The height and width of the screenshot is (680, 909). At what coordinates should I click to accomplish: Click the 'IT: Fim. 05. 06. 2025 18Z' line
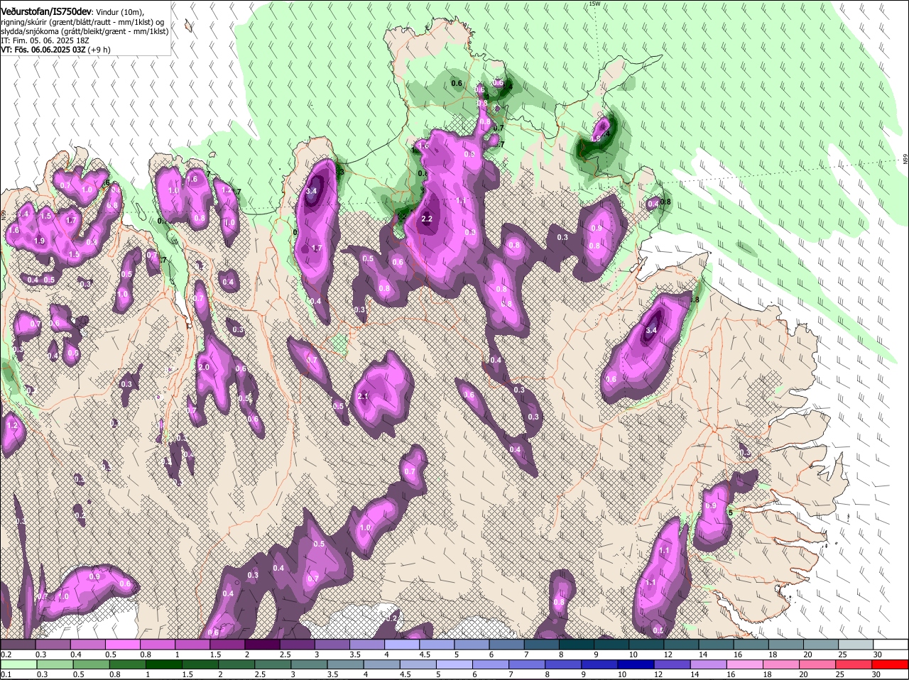tap(45, 41)
